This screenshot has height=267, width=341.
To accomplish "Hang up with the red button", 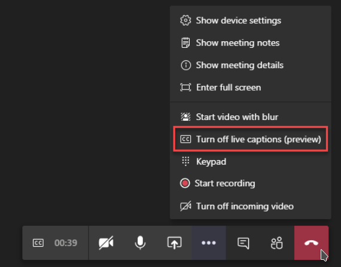I will 311,243.
